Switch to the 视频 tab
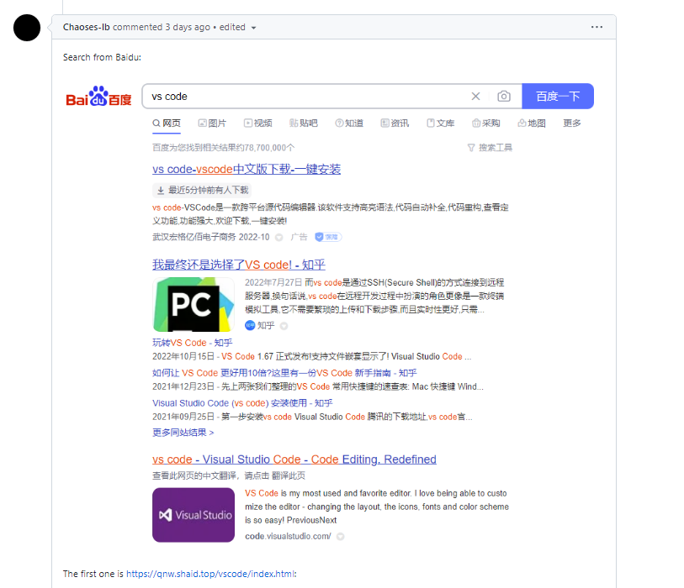 pos(258,123)
